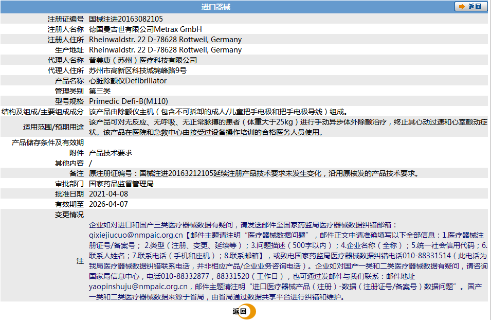491x320 pixels.
Task: Click the 代理人住所 label
Action: [66, 70]
